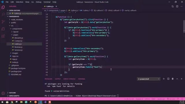Open Contact.js in the file tree

click(18, 41)
